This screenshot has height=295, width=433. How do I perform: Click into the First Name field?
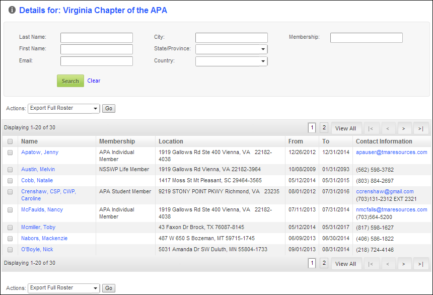pyautogui.click(x=97, y=49)
